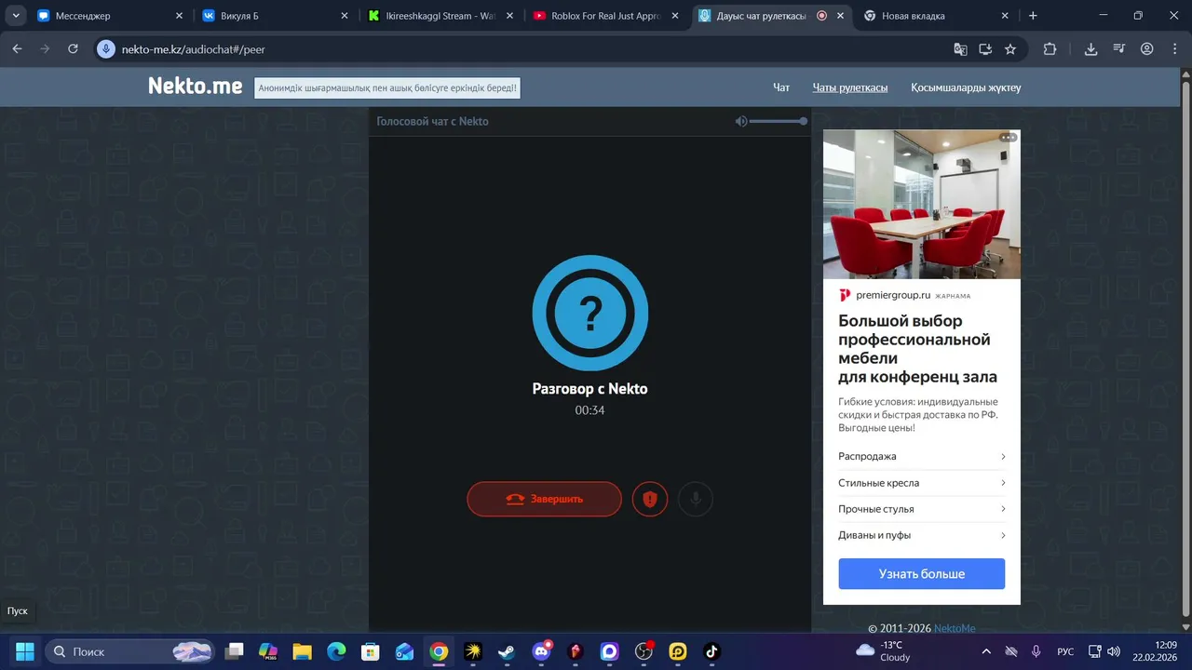Image resolution: width=1192 pixels, height=670 pixels.
Task: Open the Чат menu item
Action: point(781,87)
